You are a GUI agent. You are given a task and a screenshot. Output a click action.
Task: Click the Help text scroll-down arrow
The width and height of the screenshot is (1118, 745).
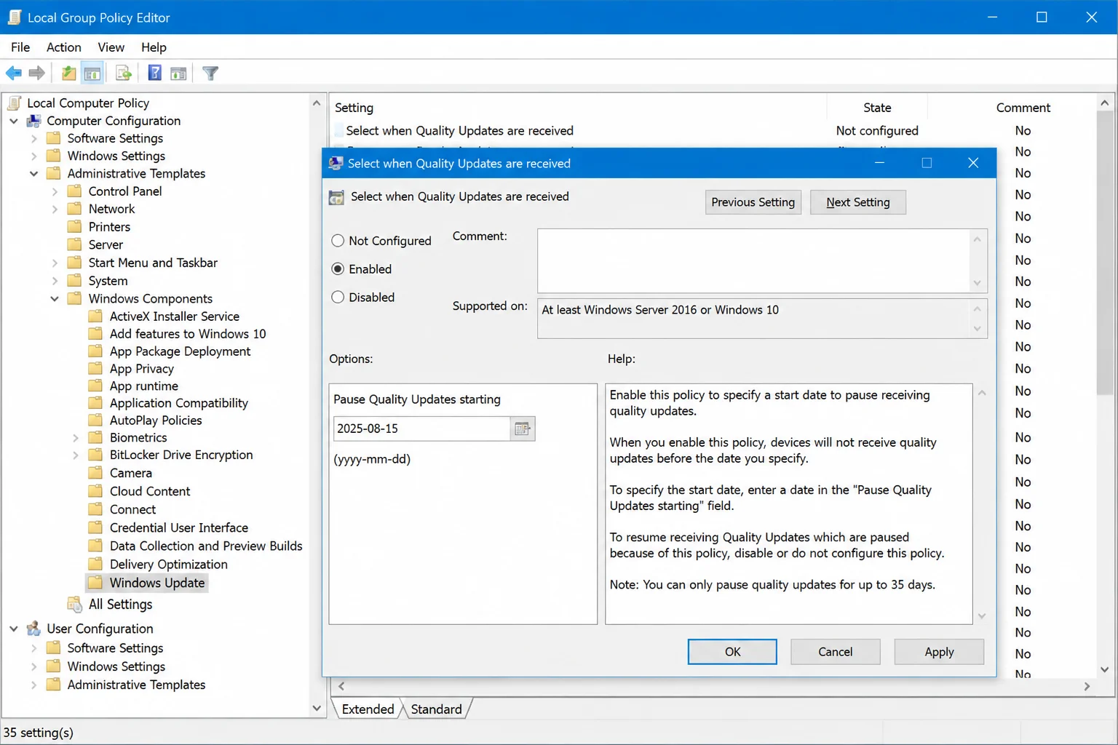(x=981, y=615)
